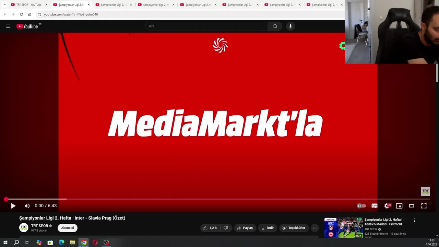The height and width of the screenshot is (247, 439).
Task: Launch Microsoft Edge from taskbar
Action: click(x=61, y=243)
